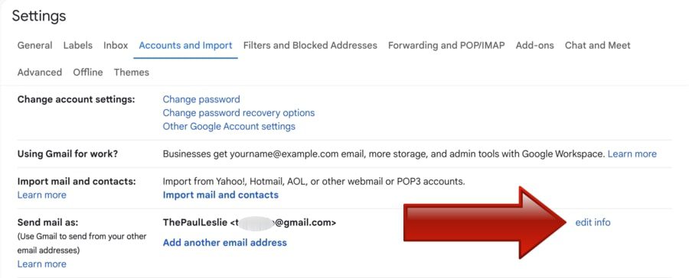Click the Change password link
Viewport: 689px width, 278px height.
coord(201,99)
